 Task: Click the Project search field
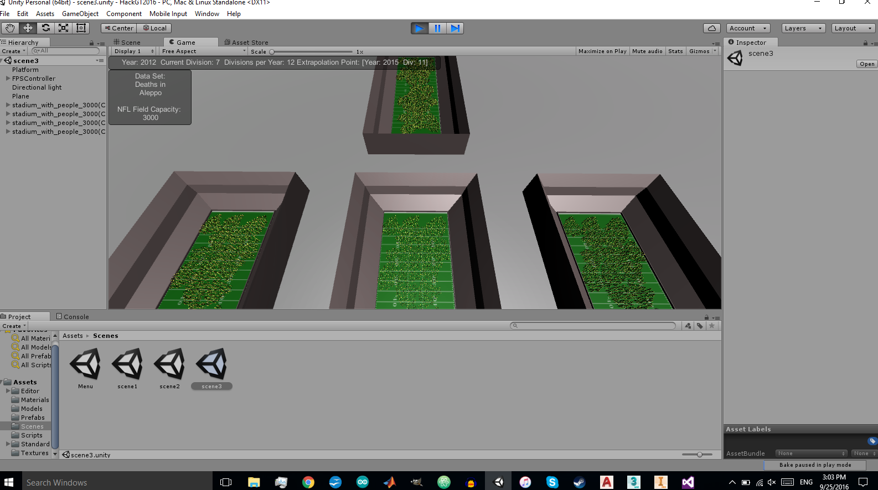tap(593, 326)
